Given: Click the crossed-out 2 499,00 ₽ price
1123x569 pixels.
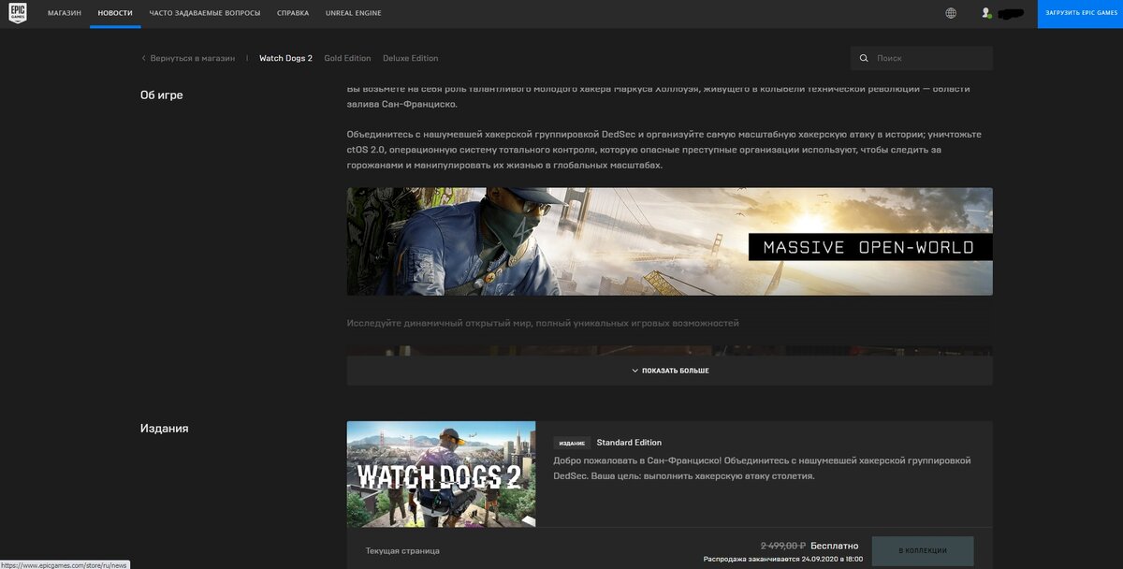Looking at the screenshot, I should tap(782, 546).
